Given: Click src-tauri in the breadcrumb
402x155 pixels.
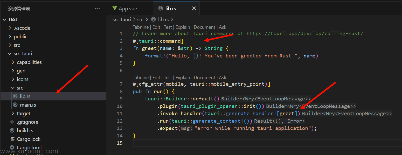Looking at the screenshot, I should pyautogui.click(x=122, y=19).
